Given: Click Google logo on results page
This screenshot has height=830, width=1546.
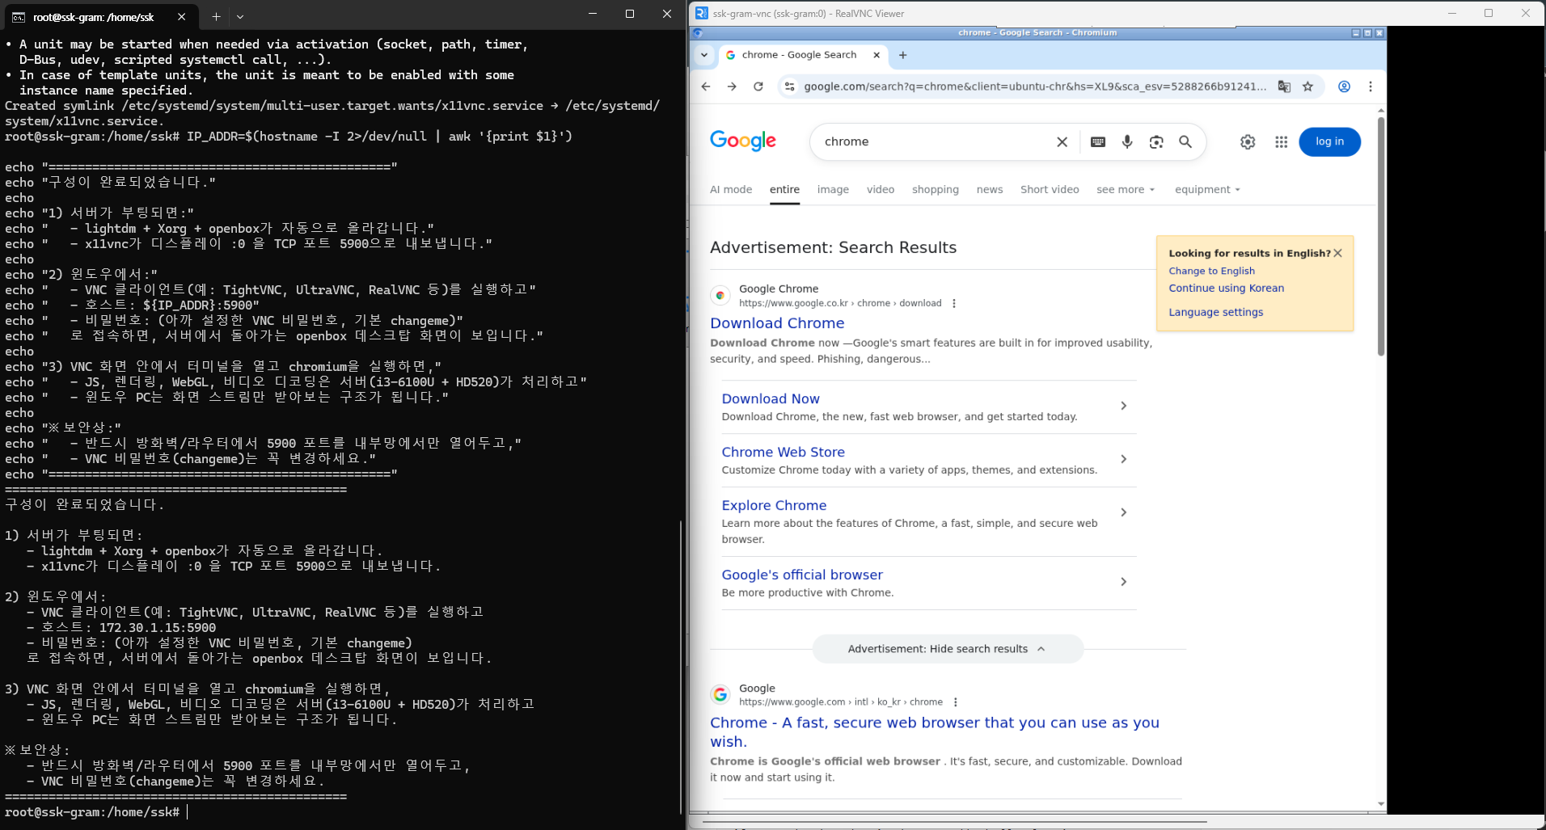Looking at the screenshot, I should coord(743,141).
